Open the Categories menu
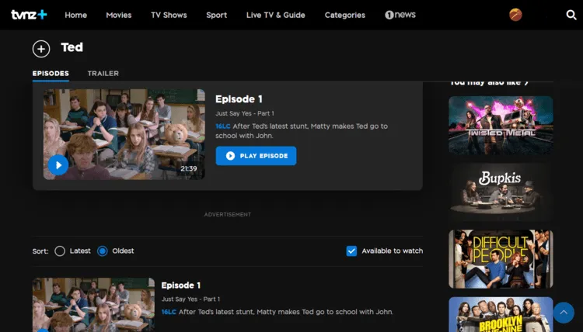Screen dimensions: 583x332 click(344, 15)
